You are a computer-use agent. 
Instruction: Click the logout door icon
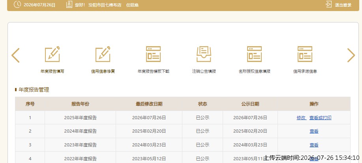[x=328, y=4]
